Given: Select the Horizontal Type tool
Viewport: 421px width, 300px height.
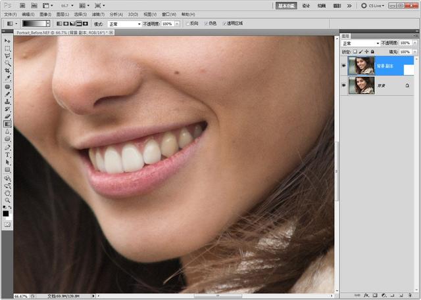Looking at the screenshot, I should pos(7,155).
